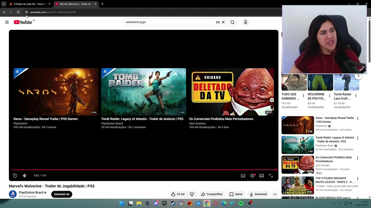Click the magnifier search button
371x208 pixels.
[232, 22]
